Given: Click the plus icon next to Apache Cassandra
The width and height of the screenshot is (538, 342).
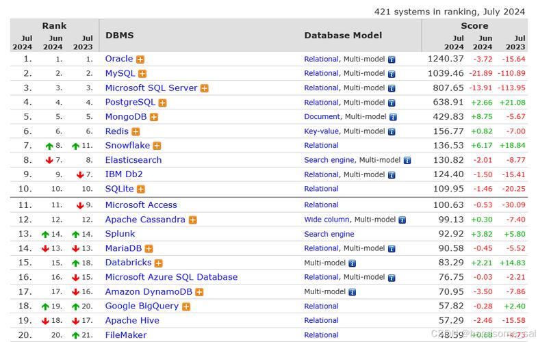Looking at the screenshot, I should [x=193, y=220].
